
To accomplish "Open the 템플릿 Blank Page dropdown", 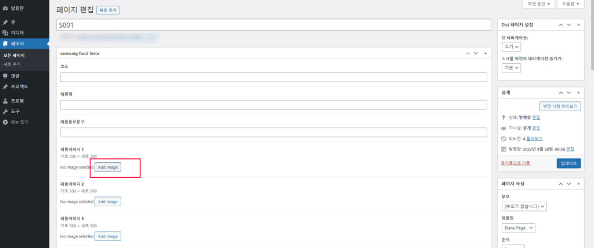I will [518, 228].
